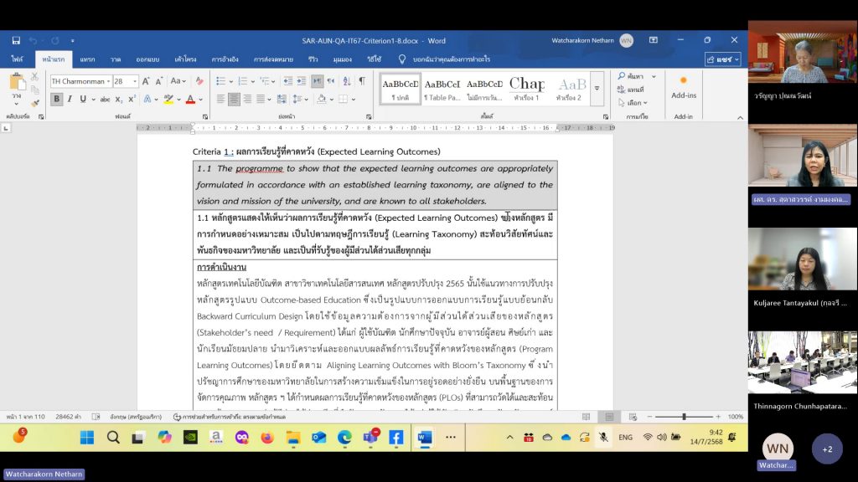Image resolution: width=858 pixels, height=482 pixels.
Task: Open the ไฟล์ (File) tab
Action: [17, 59]
